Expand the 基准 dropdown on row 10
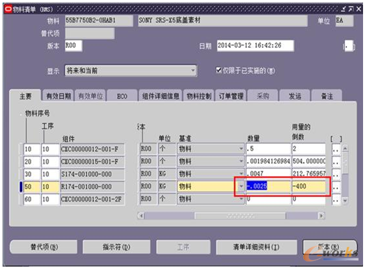 click(x=241, y=149)
